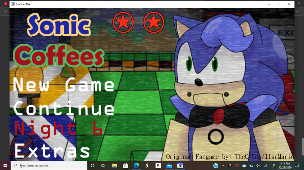
Task: Minimize the Sonic coffee window
Action: (x=269, y=4)
